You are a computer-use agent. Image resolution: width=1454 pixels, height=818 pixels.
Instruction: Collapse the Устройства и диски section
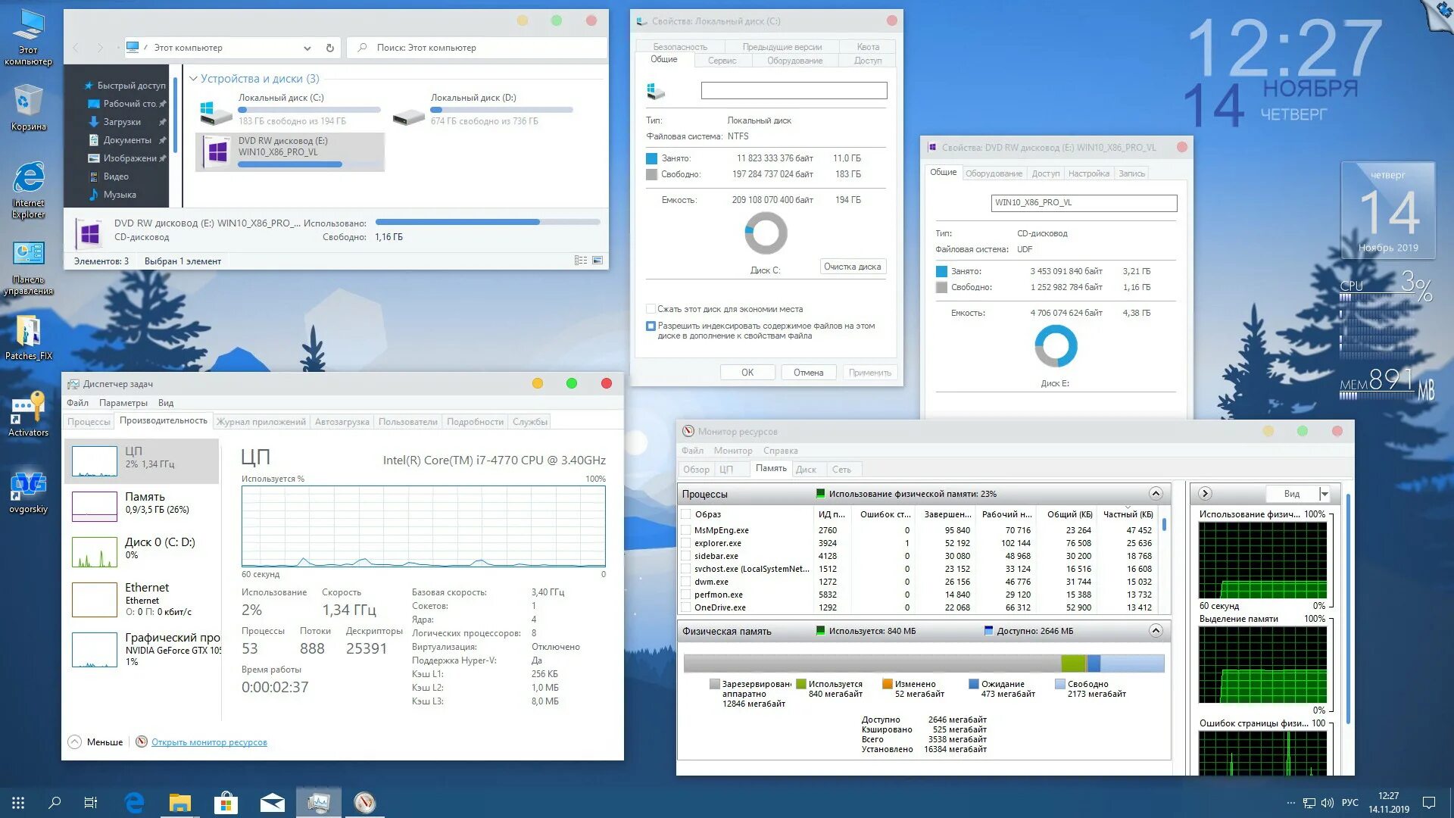click(195, 78)
